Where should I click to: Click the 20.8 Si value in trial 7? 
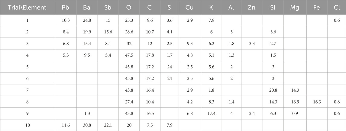[273, 90]
